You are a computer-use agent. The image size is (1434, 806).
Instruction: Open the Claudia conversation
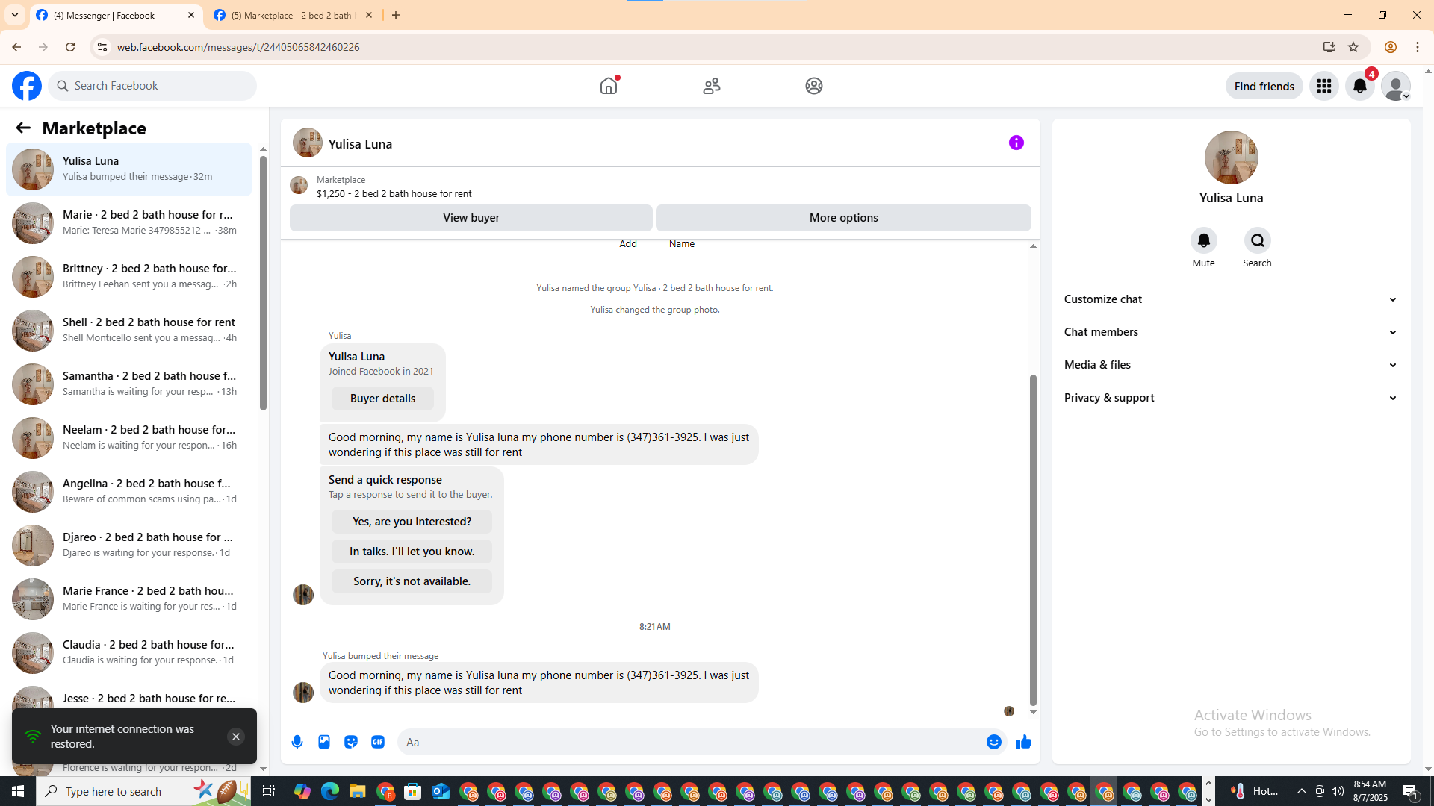point(129,653)
